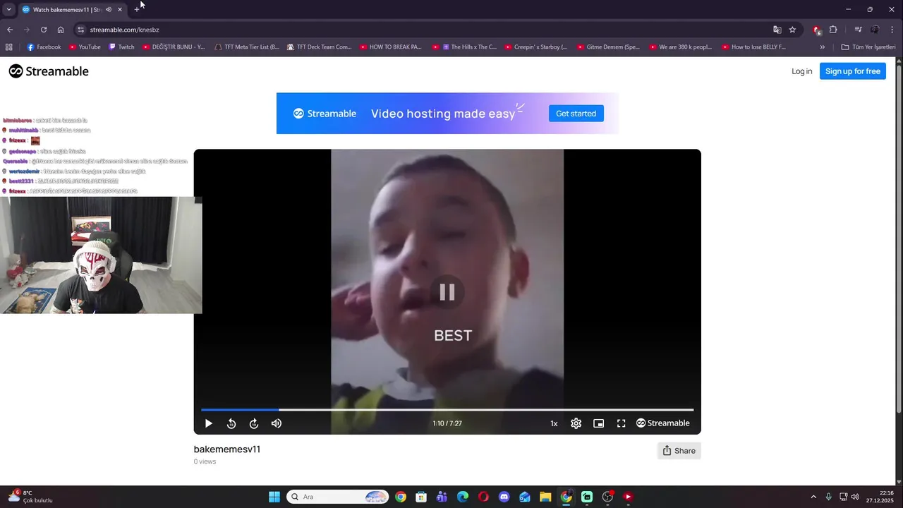Rewind the video a few seconds
The width and height of the screenshot is (903, 508).
click(231, 423)
